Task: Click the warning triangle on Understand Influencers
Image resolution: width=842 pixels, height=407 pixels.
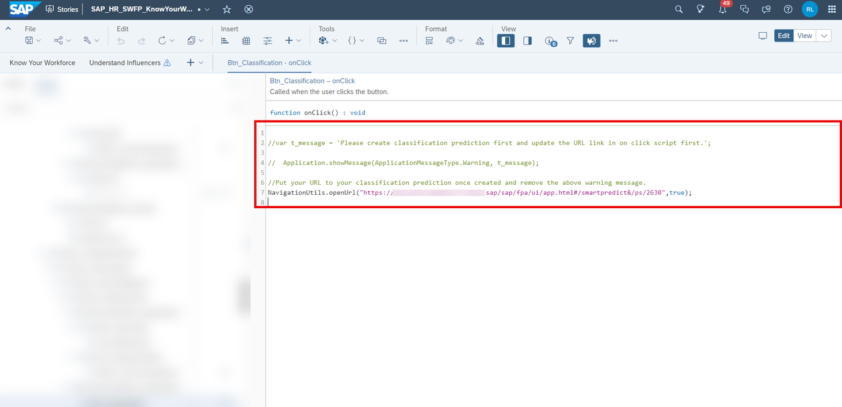Action: [167, 63]
